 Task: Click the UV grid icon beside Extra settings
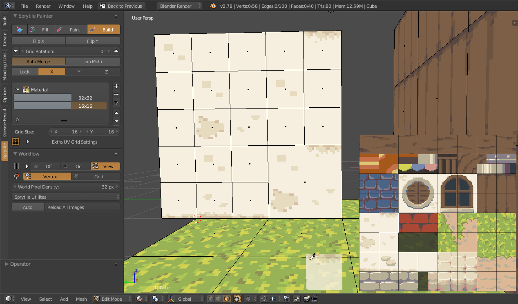pos(16,142)
